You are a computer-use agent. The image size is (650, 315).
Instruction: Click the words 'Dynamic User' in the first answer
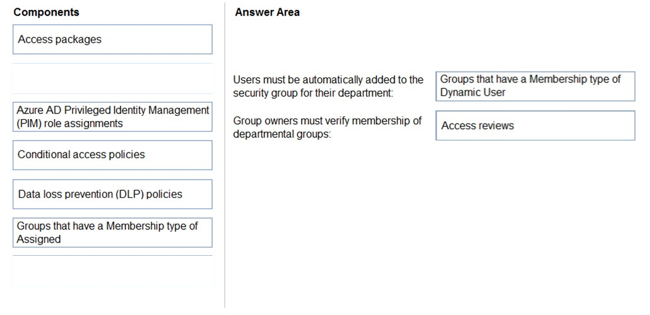473,93
